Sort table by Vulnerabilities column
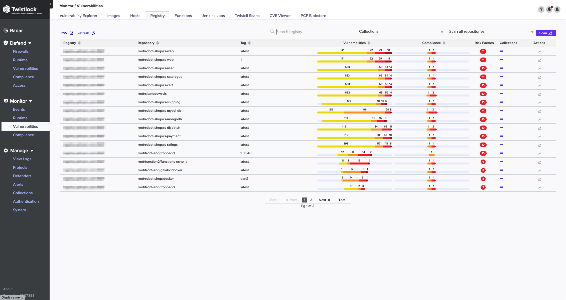Image resolution: width=566 pixels, height=300 pixels. coord(369,43)
